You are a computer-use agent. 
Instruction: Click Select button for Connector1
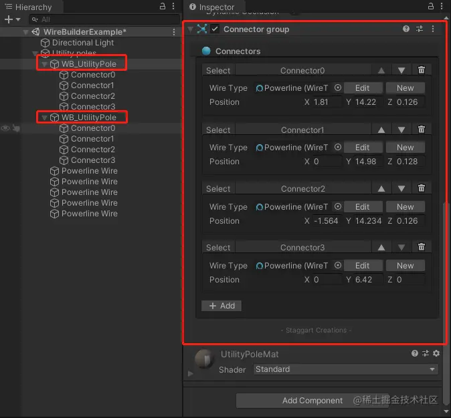(218, 130)
